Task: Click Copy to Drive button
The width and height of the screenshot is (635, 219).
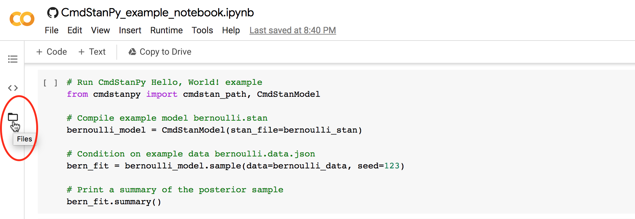Action: [165, 52]
